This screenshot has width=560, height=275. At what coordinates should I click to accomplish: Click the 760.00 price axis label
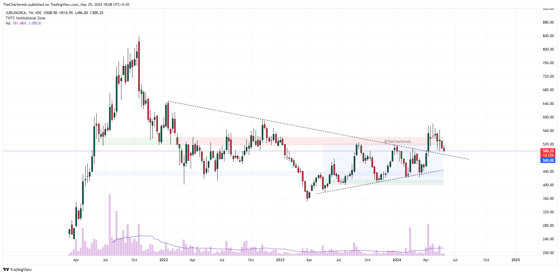tap(548, 63)
